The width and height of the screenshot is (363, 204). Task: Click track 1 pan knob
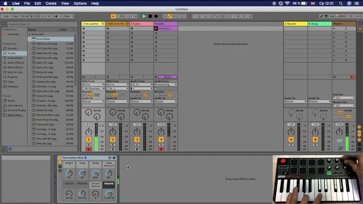pos(88,132)
